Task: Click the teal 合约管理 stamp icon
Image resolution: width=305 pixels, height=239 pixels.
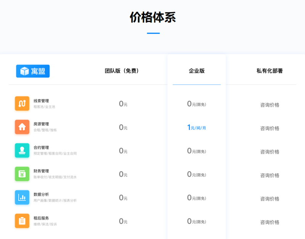Action: tap(22, 151)
